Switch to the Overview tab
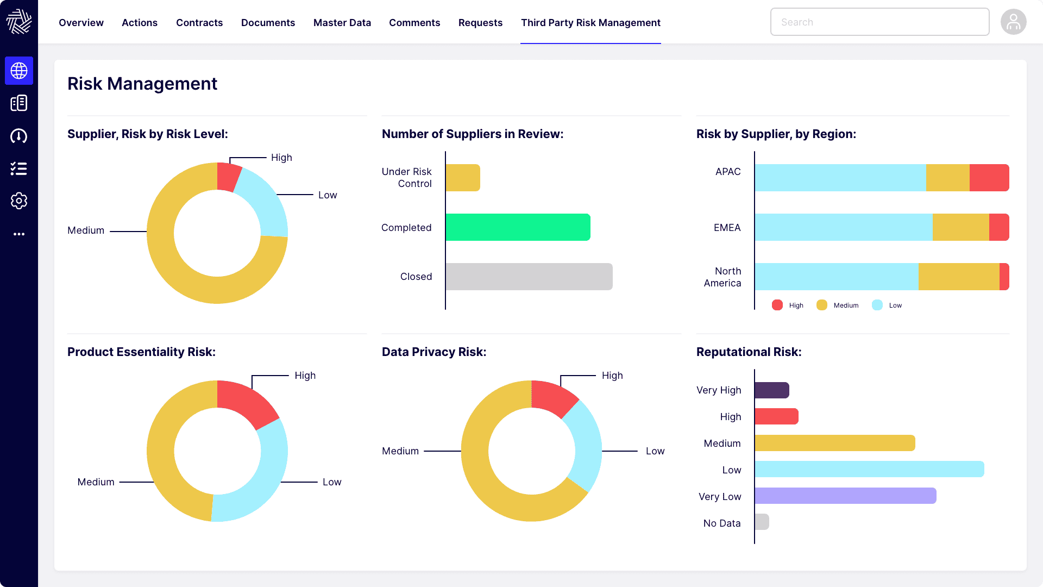Screen dimensions: 1043x587 click(81, 23)
